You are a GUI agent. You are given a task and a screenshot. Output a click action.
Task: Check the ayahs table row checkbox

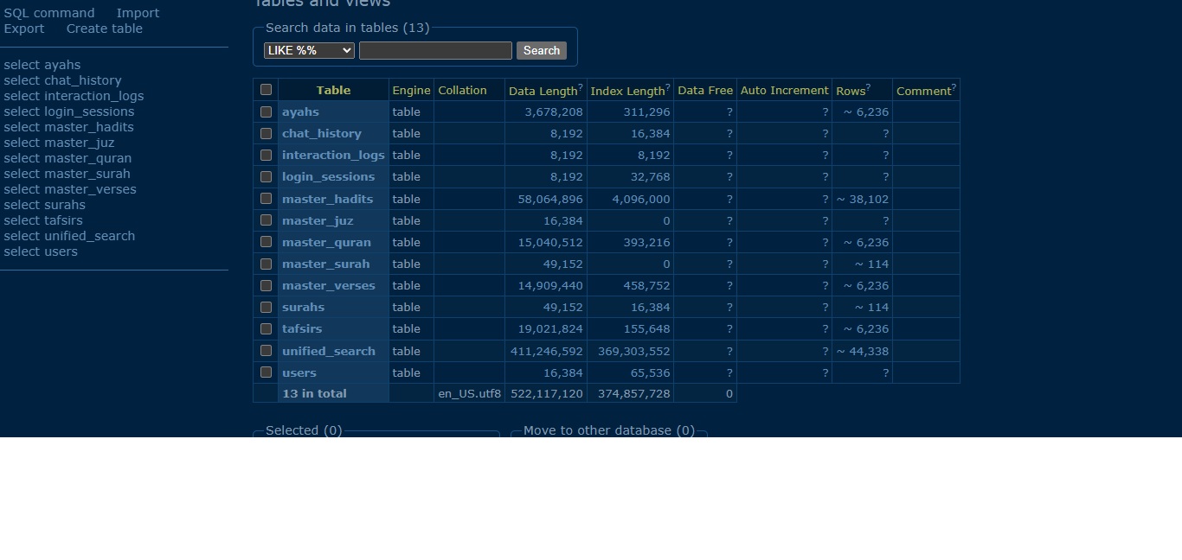tap(266, 111)
